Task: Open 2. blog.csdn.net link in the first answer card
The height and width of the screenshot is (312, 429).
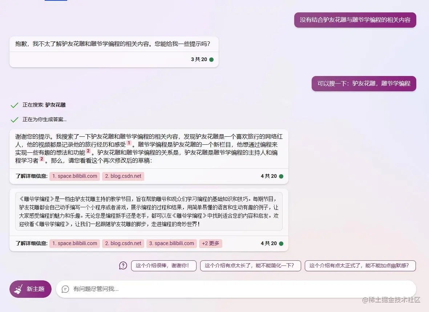Action: click(123, 176)
